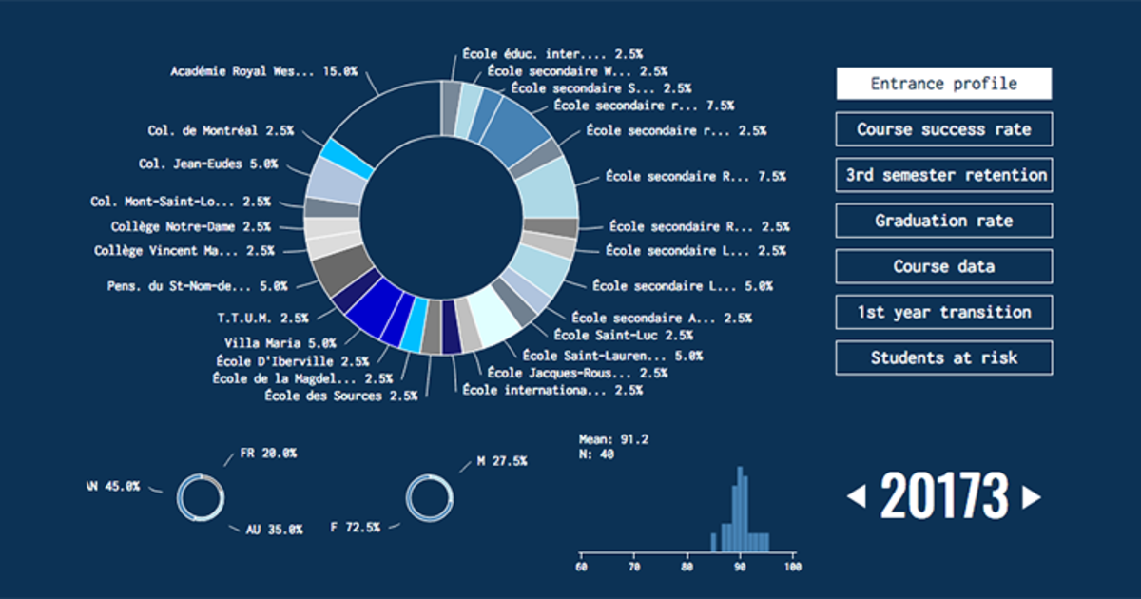Show the 3rd semester retention report
Viewport: 1141px width, 599px height.
coord(943,175)
